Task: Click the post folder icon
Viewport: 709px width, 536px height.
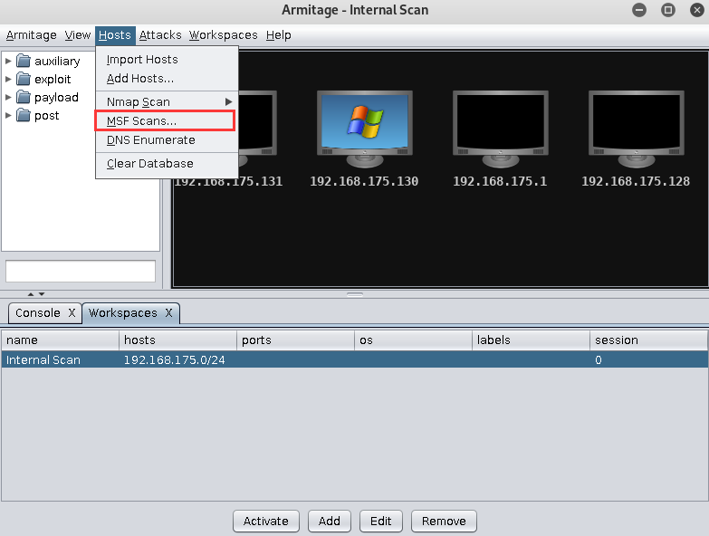Action: [24, 115]
